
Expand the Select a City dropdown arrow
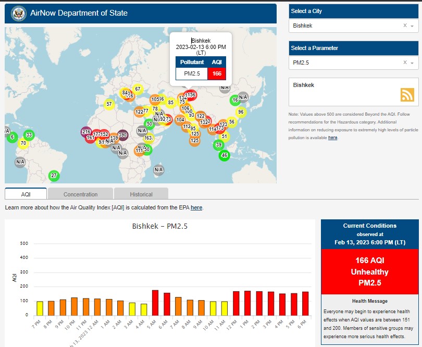coord(412,26)
